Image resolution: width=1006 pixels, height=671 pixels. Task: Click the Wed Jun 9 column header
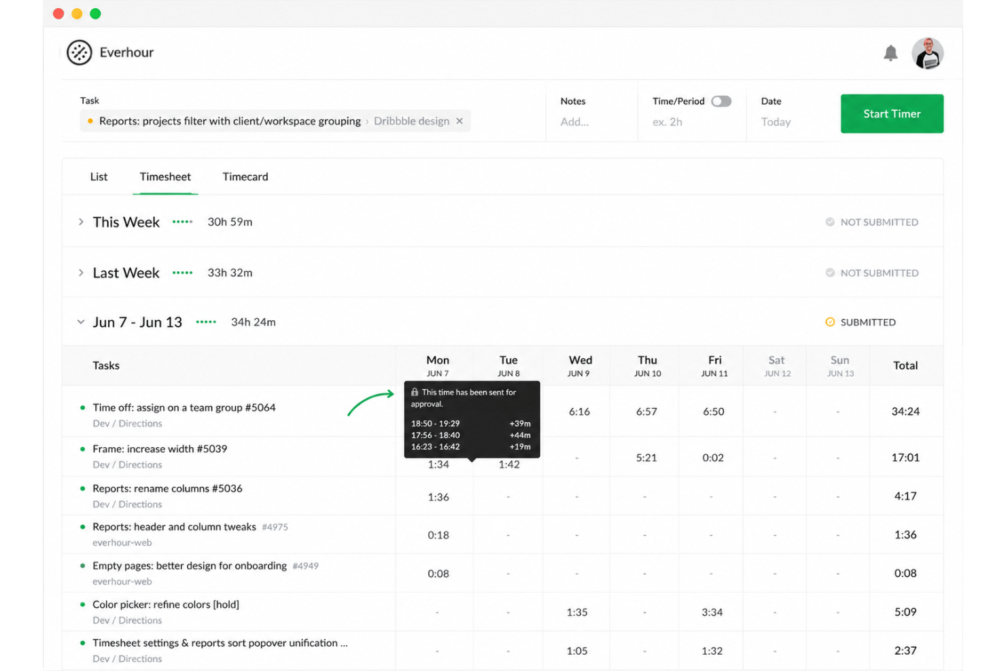[x=580, y=366]
